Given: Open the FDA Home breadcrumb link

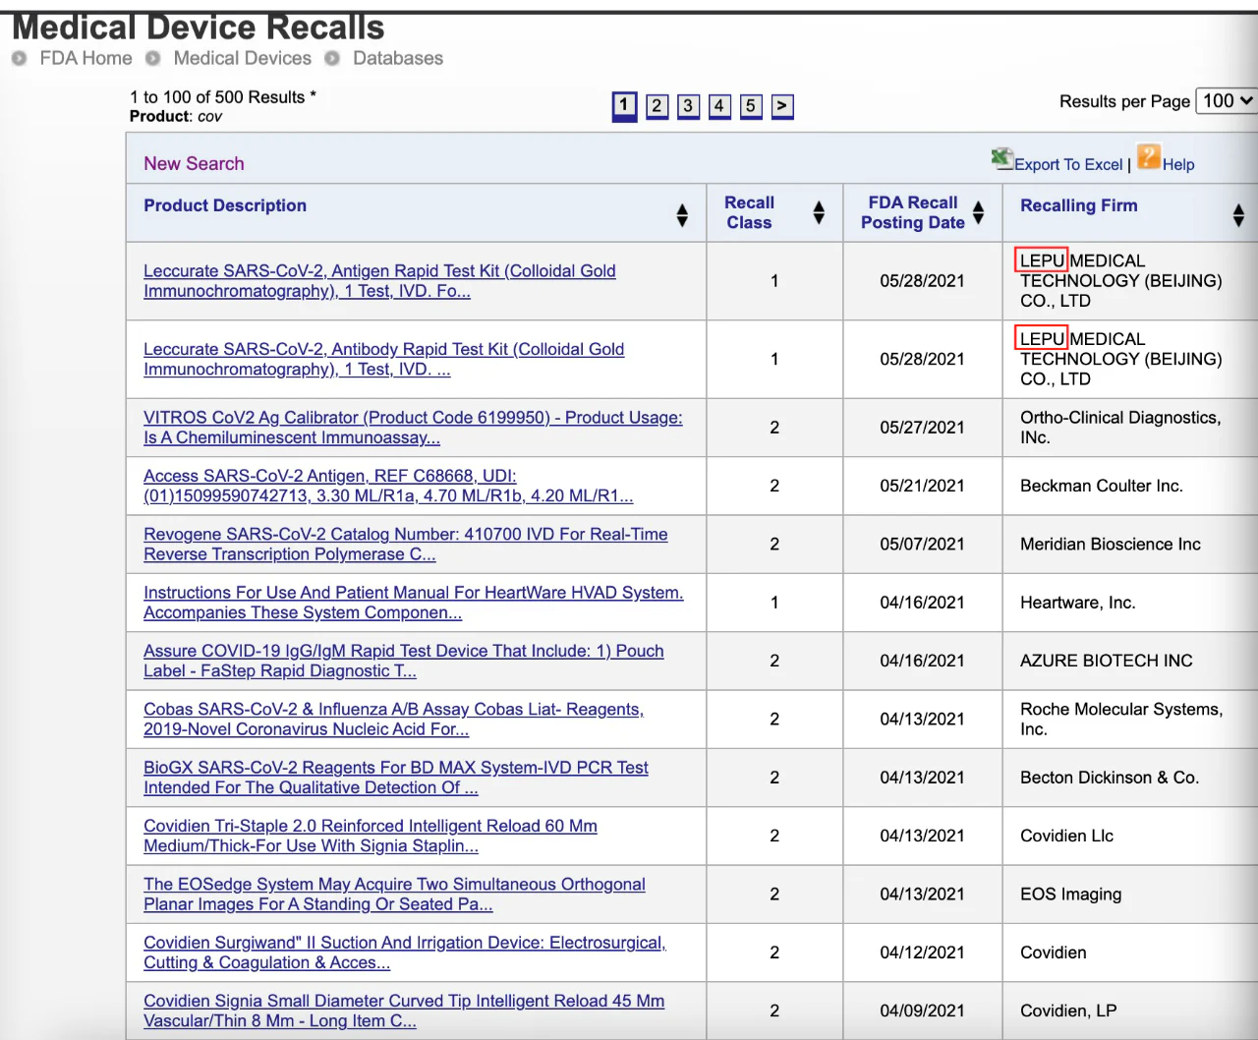Looking at the screenshot, I should pos(86,58).
